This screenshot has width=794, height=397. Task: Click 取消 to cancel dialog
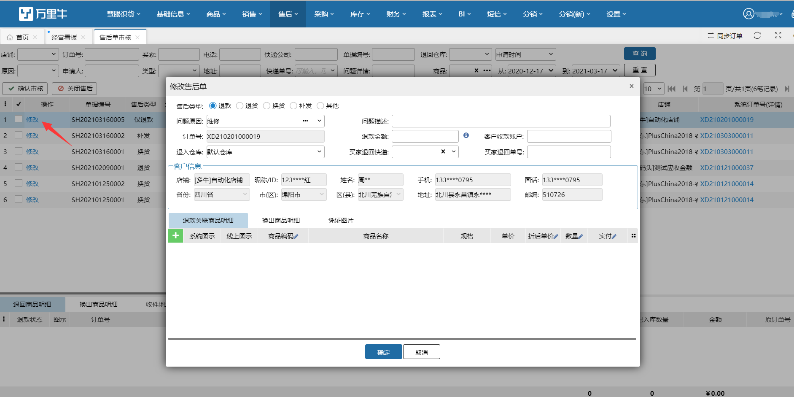click(422, 352)
